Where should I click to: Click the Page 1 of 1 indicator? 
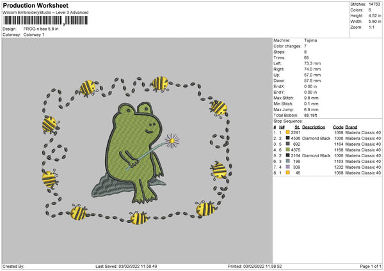pyautogui.click(x=371, y=266)
